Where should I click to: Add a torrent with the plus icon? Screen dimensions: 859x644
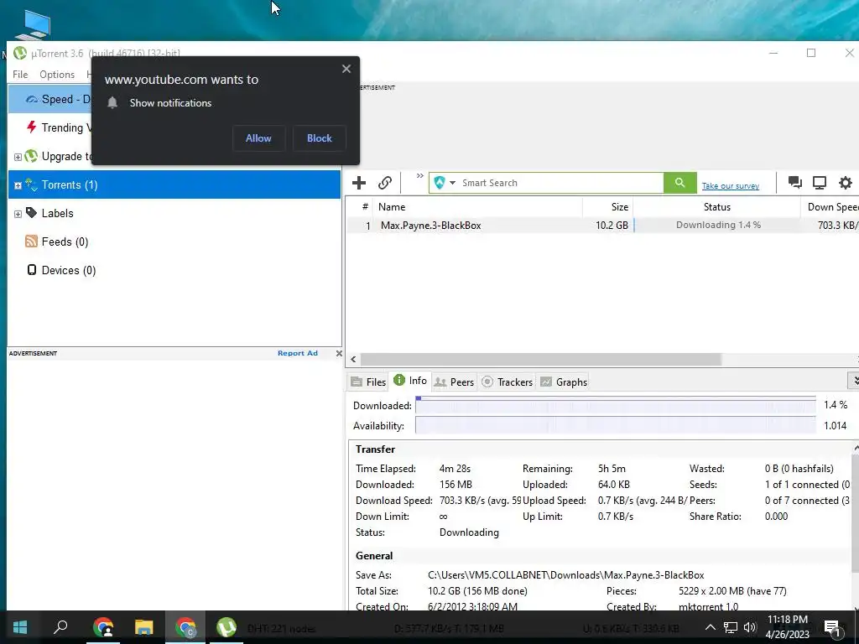tap(359, 183)
